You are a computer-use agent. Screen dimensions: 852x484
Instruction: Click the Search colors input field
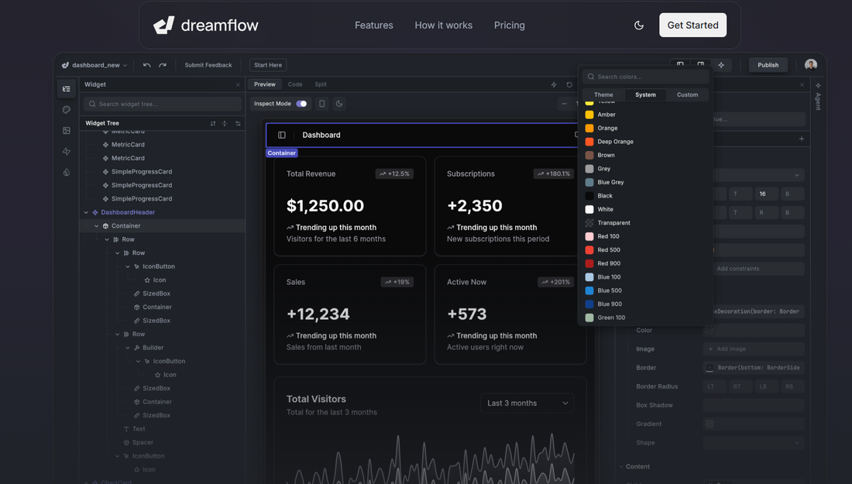pyautogui.click(x=647, y=77)
